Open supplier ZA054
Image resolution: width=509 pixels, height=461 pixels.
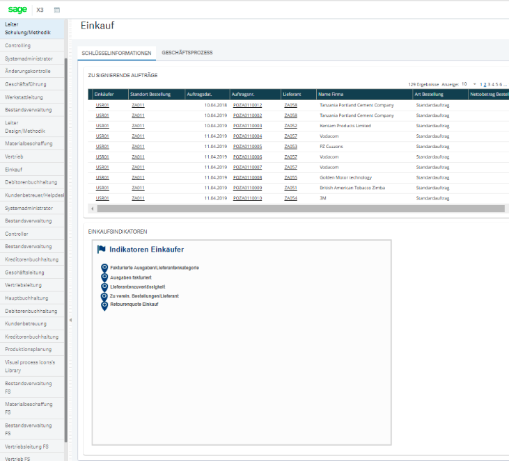[x=290, y=198]
